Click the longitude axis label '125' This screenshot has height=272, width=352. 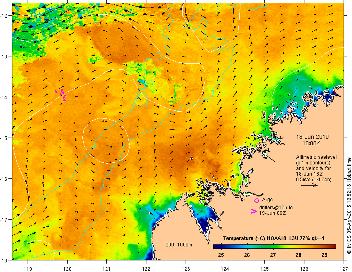point(265,269)
